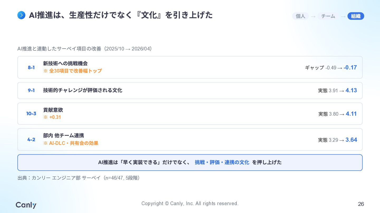Click the arrow between 個人 and チーム
This screenshot has height=213, width=380.
313,16
